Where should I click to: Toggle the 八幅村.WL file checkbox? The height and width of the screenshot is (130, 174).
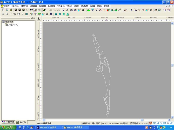pos(6,25)
